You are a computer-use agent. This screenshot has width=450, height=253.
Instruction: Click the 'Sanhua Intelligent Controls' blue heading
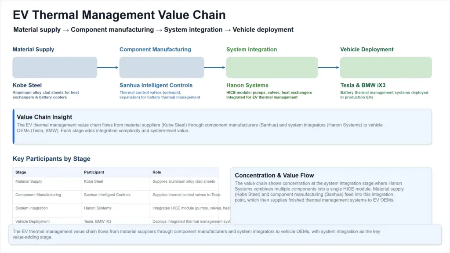156,85
